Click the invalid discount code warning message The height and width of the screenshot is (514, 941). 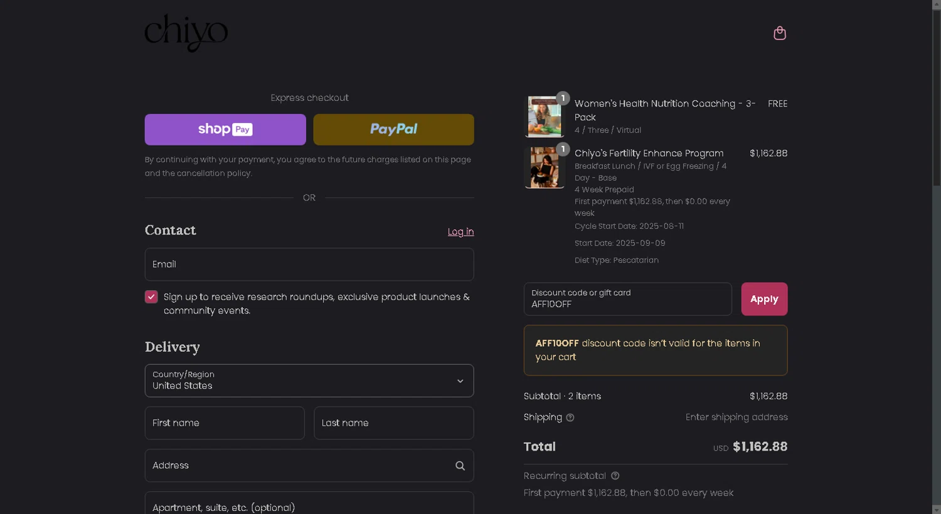point(656,350)
